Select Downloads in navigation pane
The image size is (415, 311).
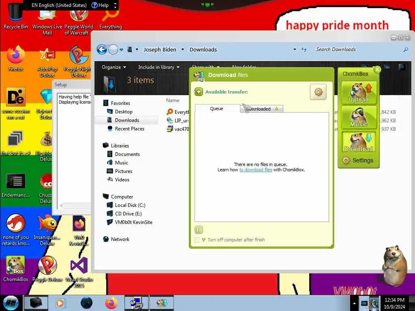(x=127, y=120)
